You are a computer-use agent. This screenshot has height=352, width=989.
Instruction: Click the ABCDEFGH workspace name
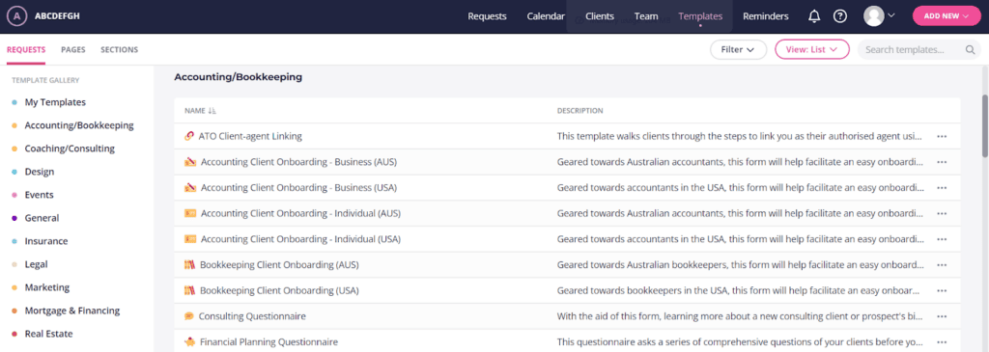[x=57, y=16]
